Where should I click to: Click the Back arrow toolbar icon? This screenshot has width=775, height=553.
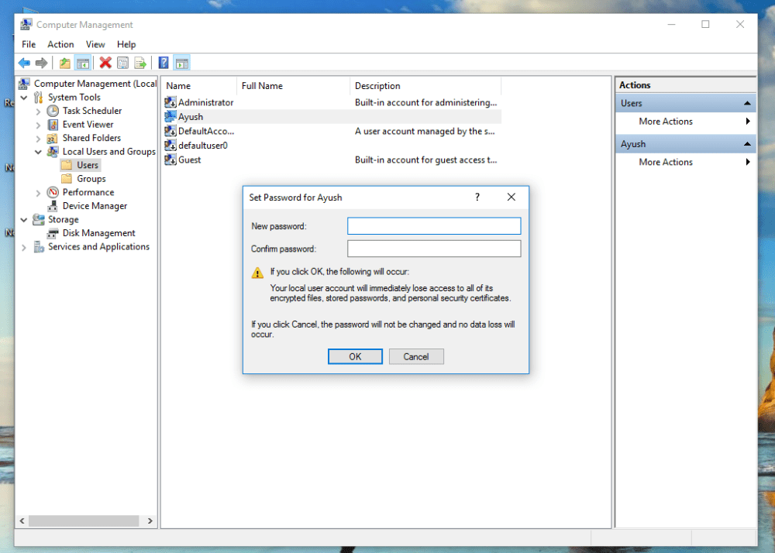24,63
